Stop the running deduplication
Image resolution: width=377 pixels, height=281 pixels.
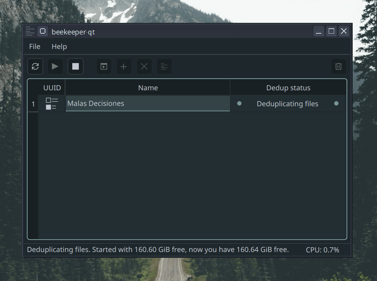(x=76, y=66)
